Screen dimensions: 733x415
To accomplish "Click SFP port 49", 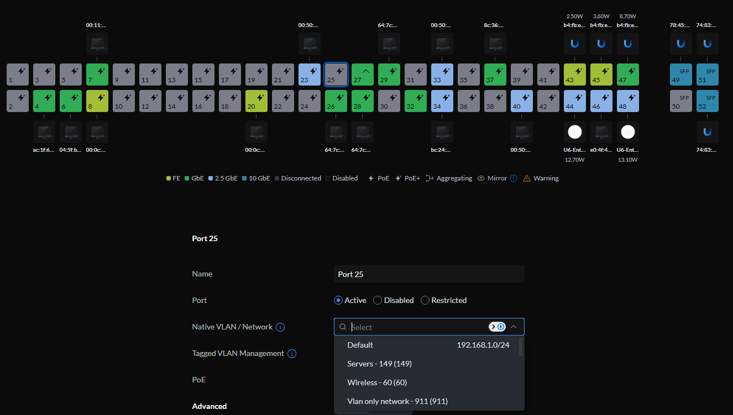I will [680, 75].
